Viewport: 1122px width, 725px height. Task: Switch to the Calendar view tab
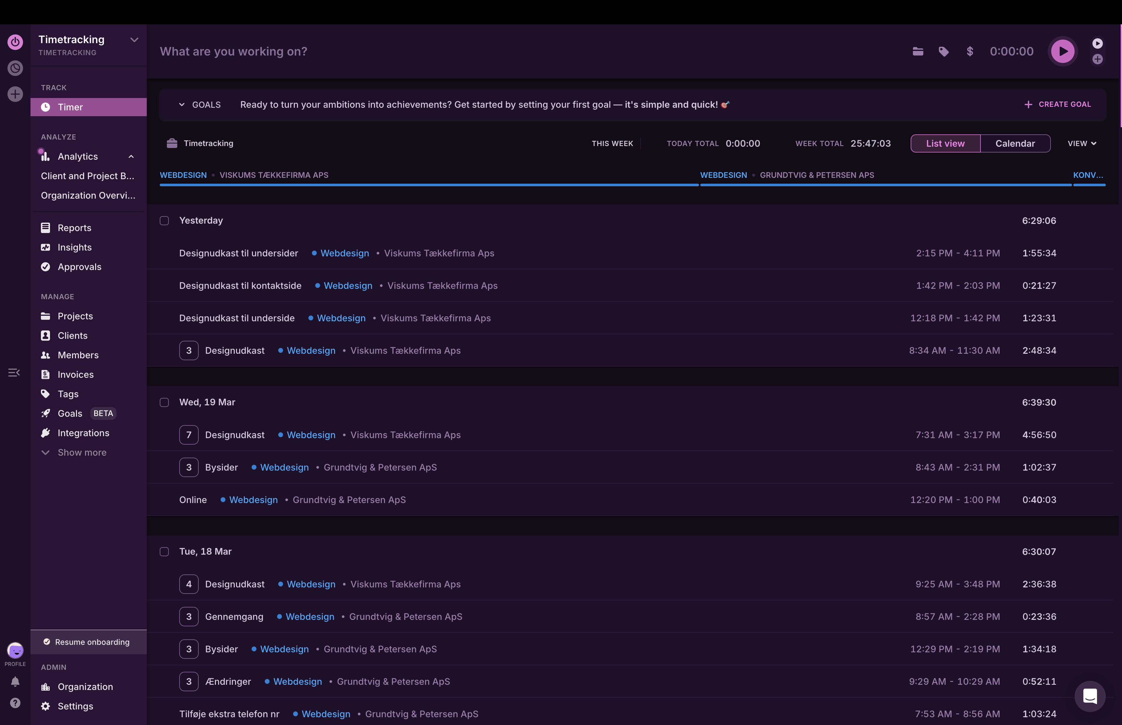tap(1015, 143)
